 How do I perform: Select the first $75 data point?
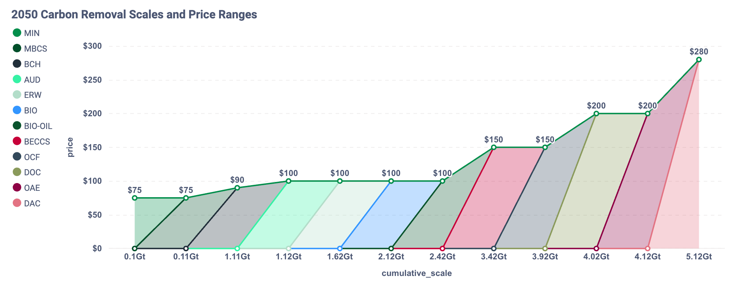135,198
